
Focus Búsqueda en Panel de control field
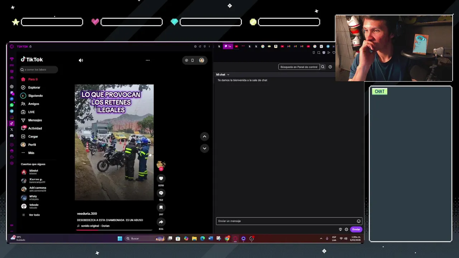pyautogui.click(x=299, y=67)
